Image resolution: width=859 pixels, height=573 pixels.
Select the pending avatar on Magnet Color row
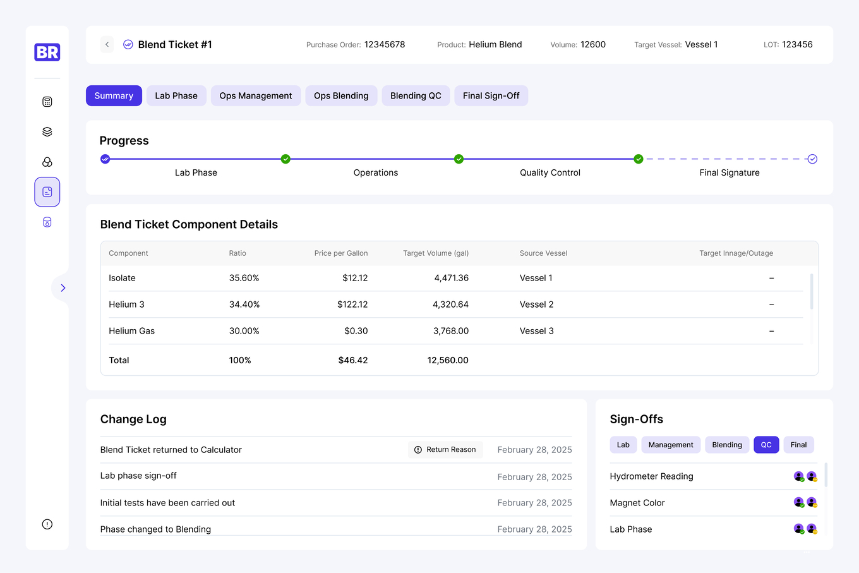click(811, 502)
